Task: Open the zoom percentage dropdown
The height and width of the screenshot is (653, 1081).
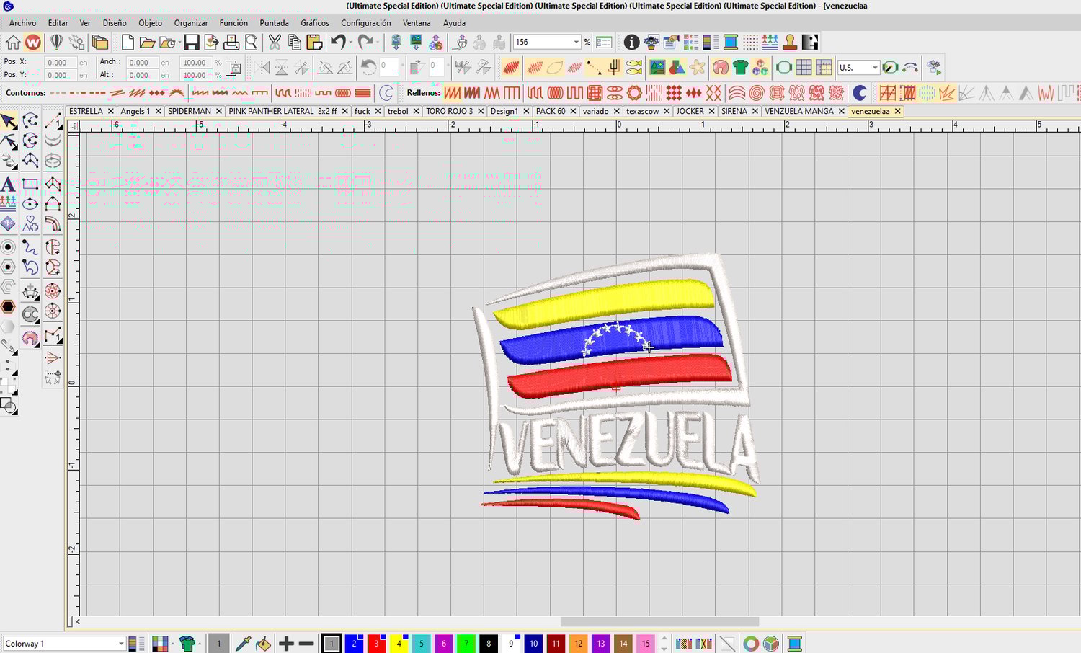Action: 576,43
